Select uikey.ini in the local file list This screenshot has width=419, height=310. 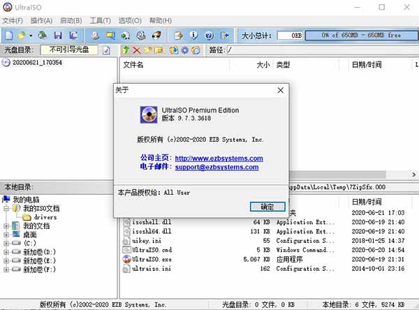(x=147, y=241)
